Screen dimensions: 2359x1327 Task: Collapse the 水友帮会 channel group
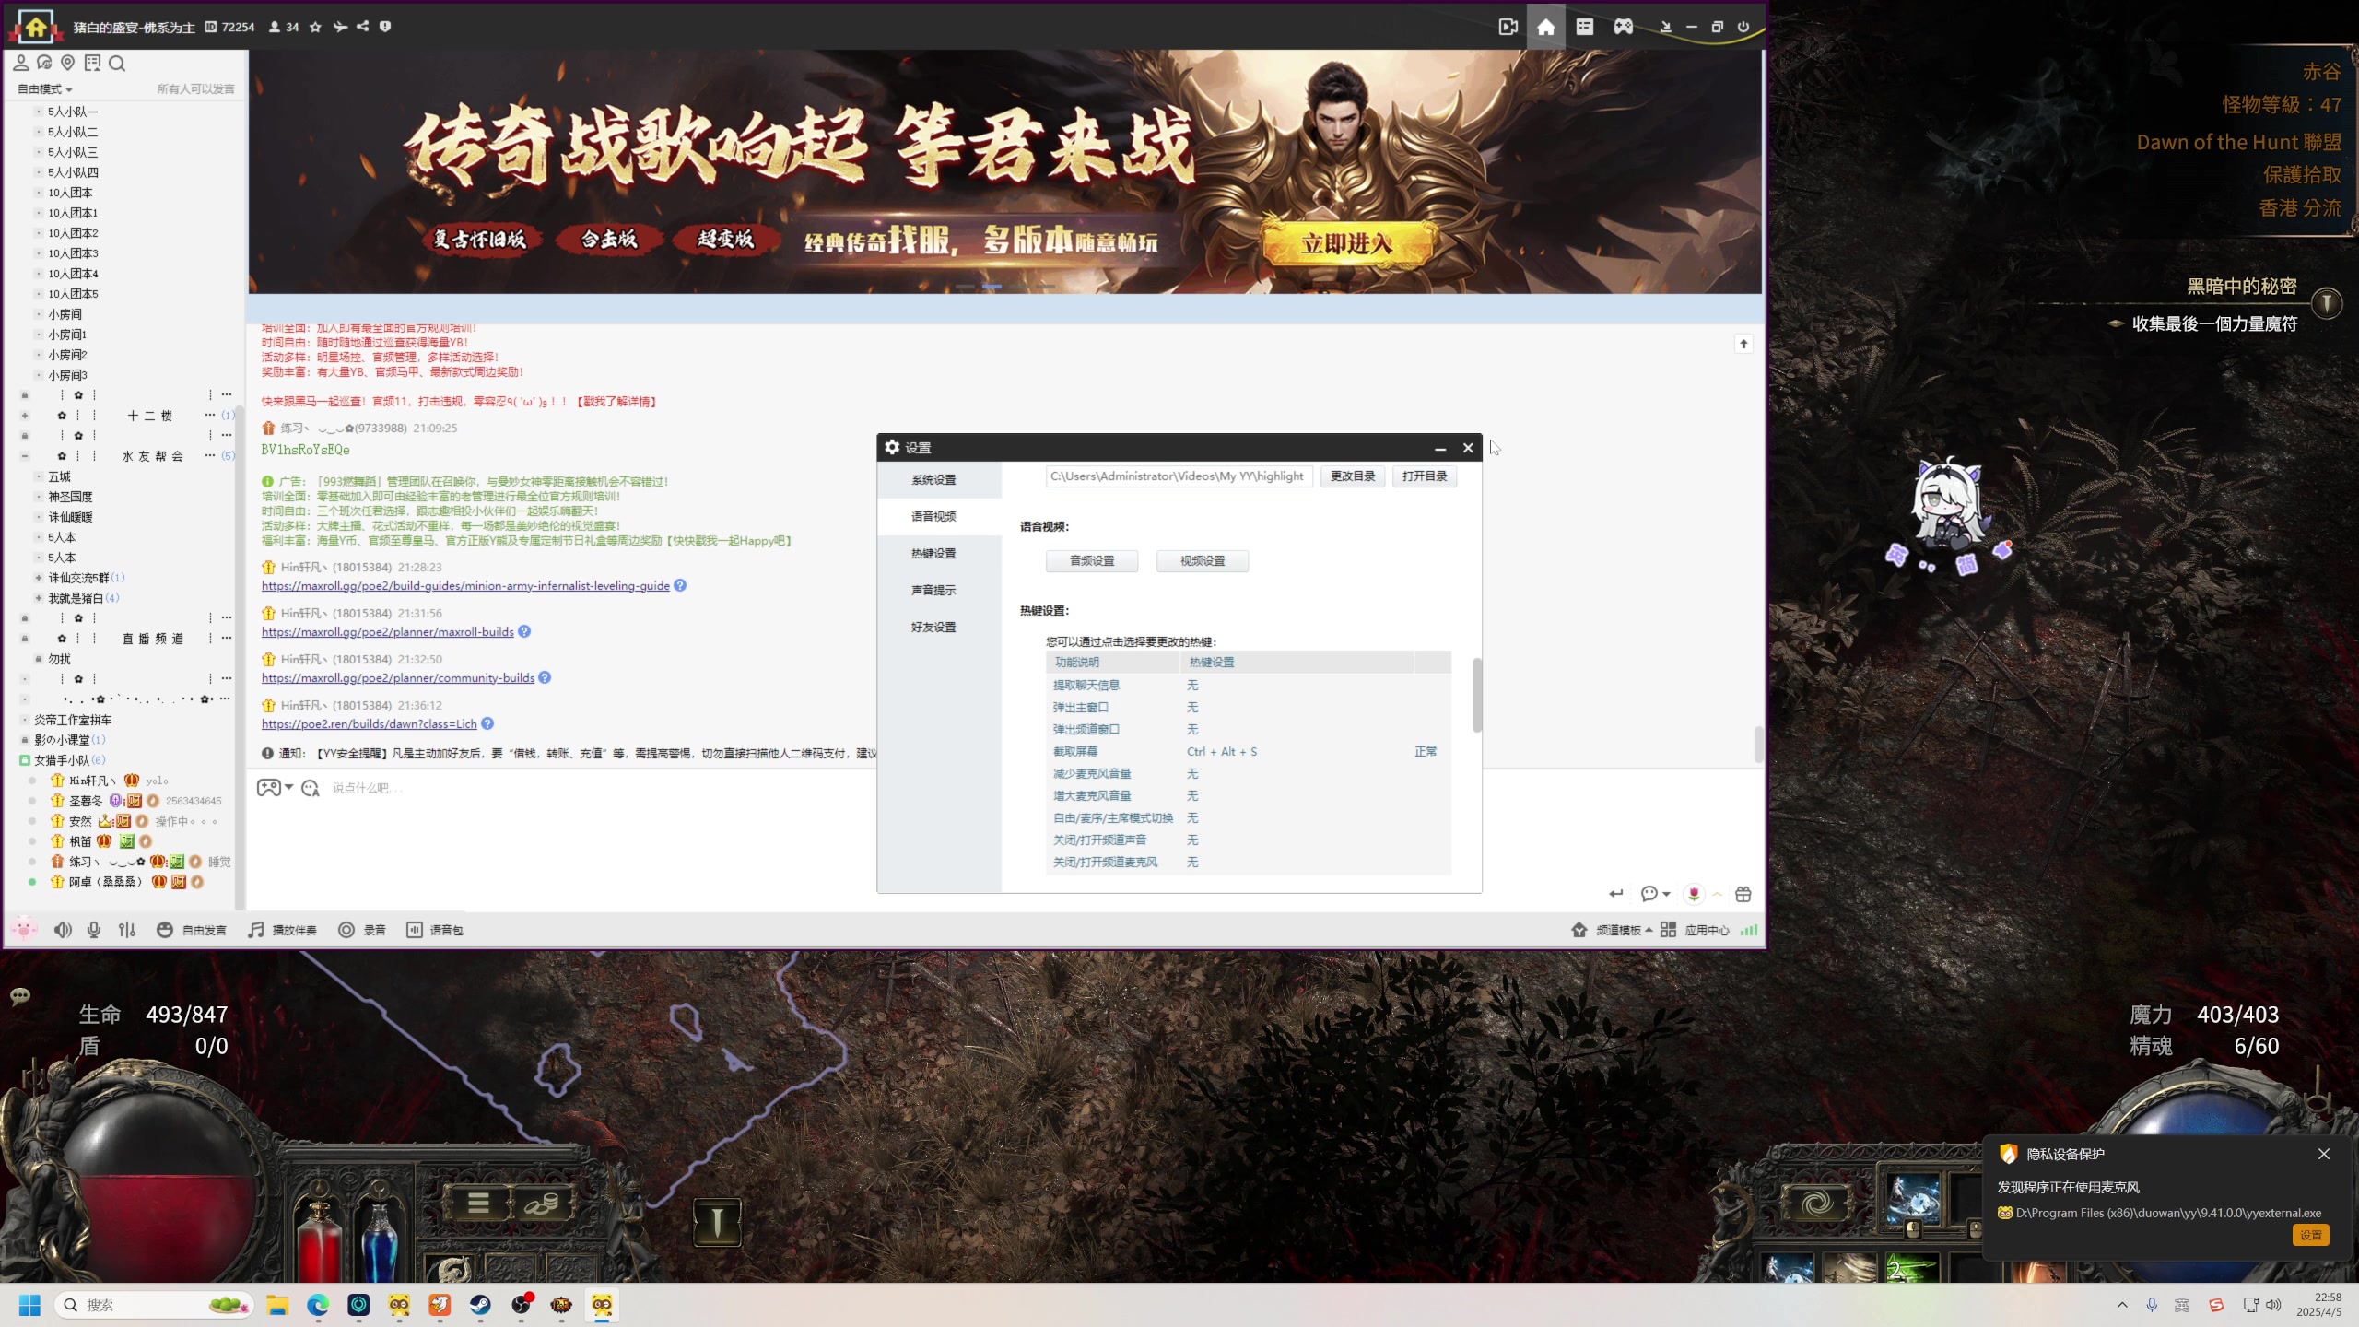point(25,456)
